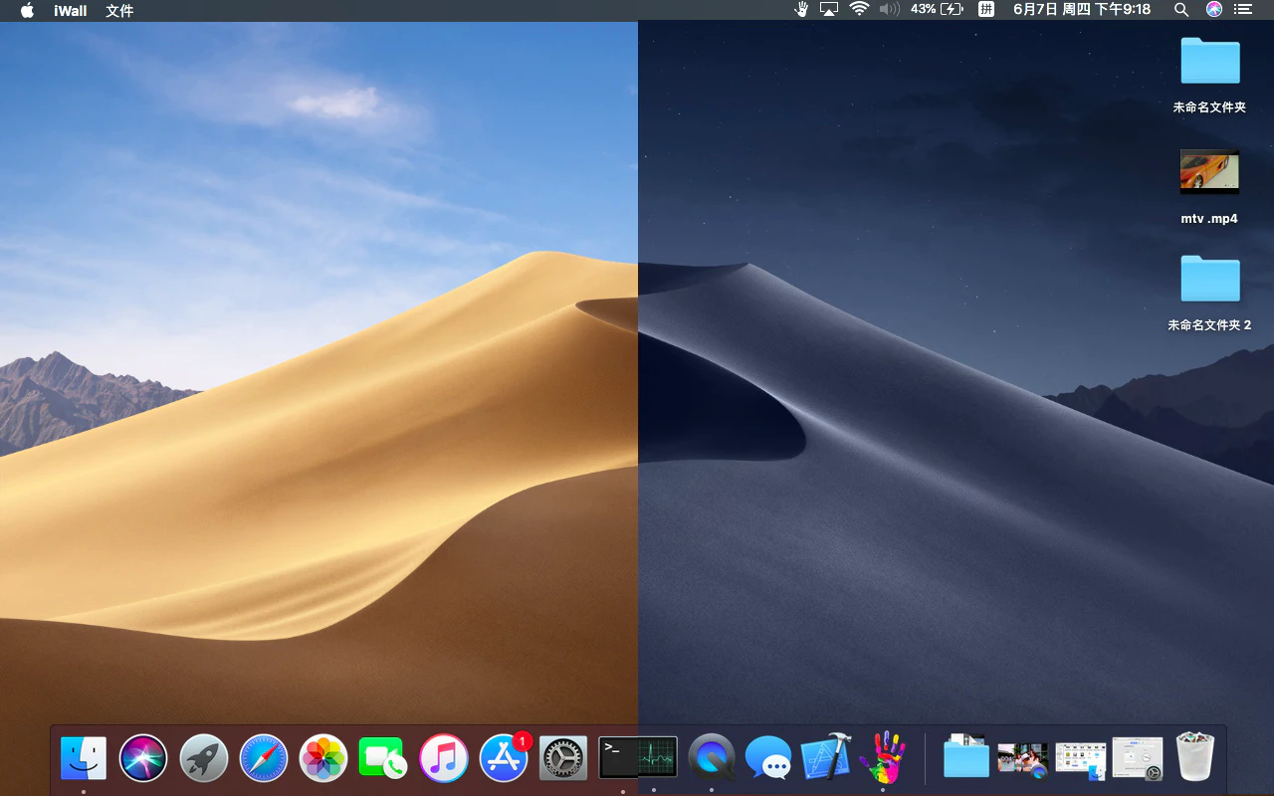Launch Xcode from the Dock

[826, 758]
